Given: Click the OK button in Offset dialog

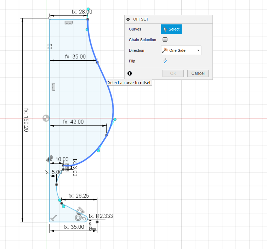Looking at the screenshot, I should pos(173,73).
